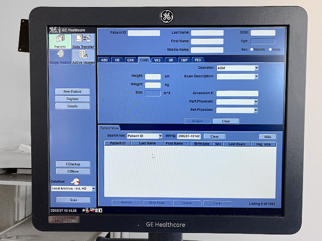Focus the First Name input field
The image size is (322, 241).
[x=207, y=41]
